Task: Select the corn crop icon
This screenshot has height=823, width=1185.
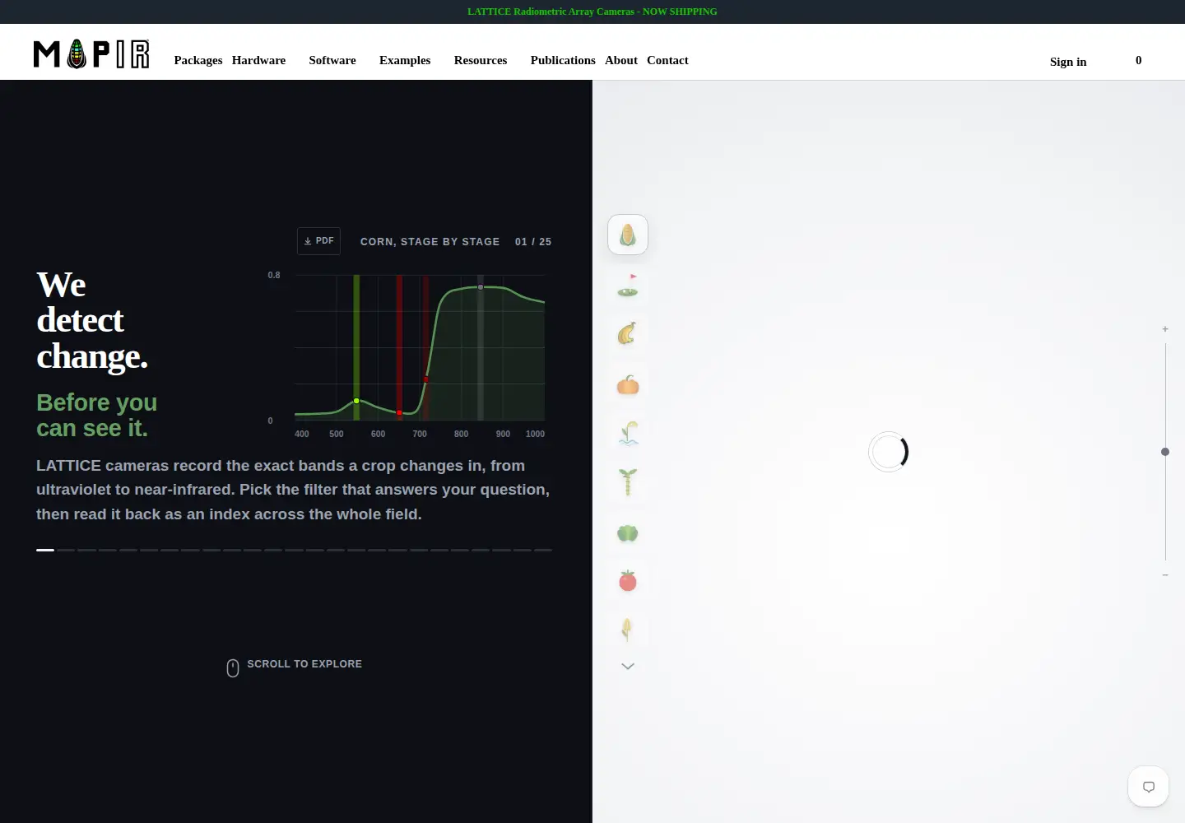Action: (628, 235)
